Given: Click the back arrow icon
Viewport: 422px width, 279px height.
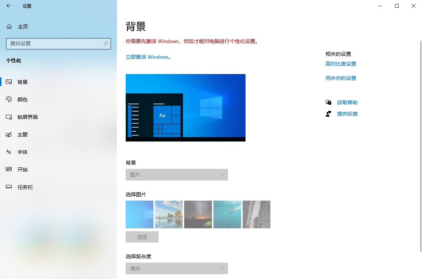Looking at the screenshot, I should (x=9, y=6).
